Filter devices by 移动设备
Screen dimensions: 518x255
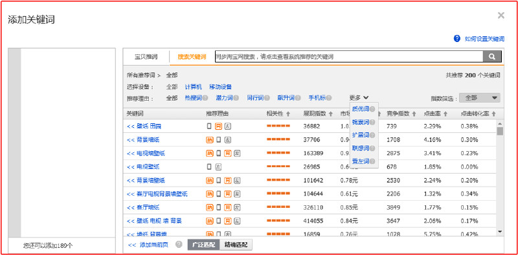pyautogui.click(x=220, y=87)
